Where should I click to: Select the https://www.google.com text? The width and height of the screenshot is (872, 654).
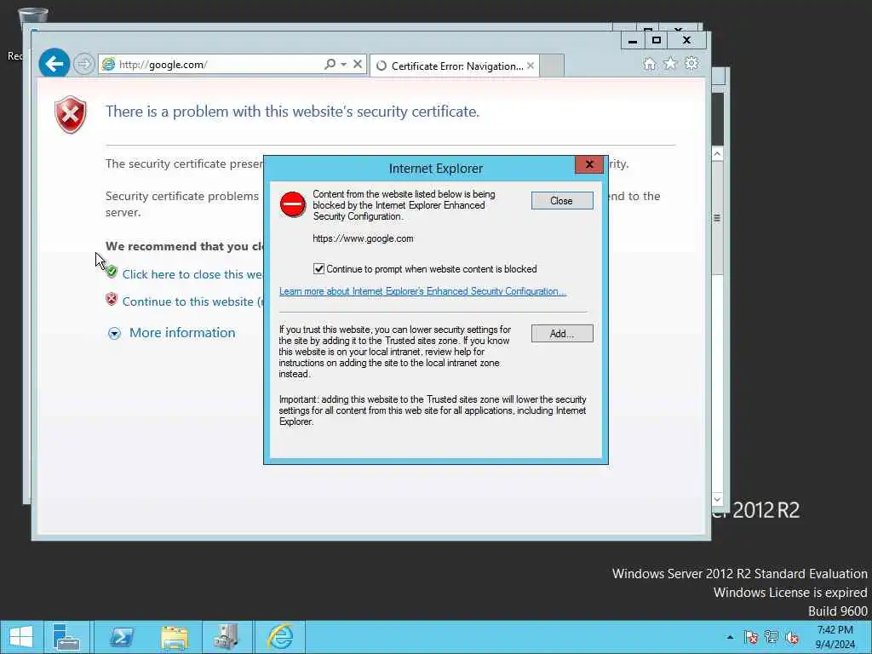(x=363, y=238)
